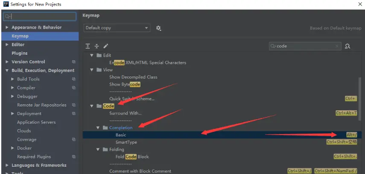Click the Collapse All keymap icon
The width and height of the screenshot is (365, 174).
click(x=96, y=46)
